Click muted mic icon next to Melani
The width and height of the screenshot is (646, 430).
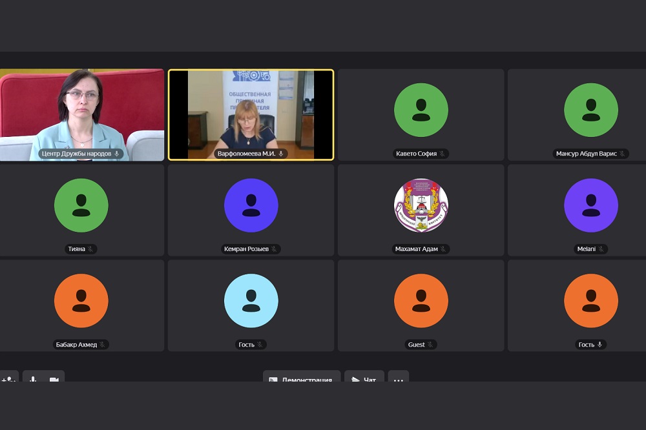601,249
